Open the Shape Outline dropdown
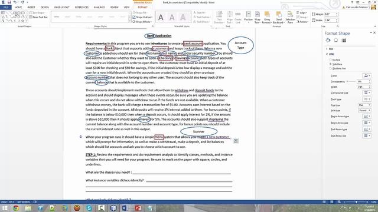The height and width of the screenshot is (212, 378). (142, 17)
